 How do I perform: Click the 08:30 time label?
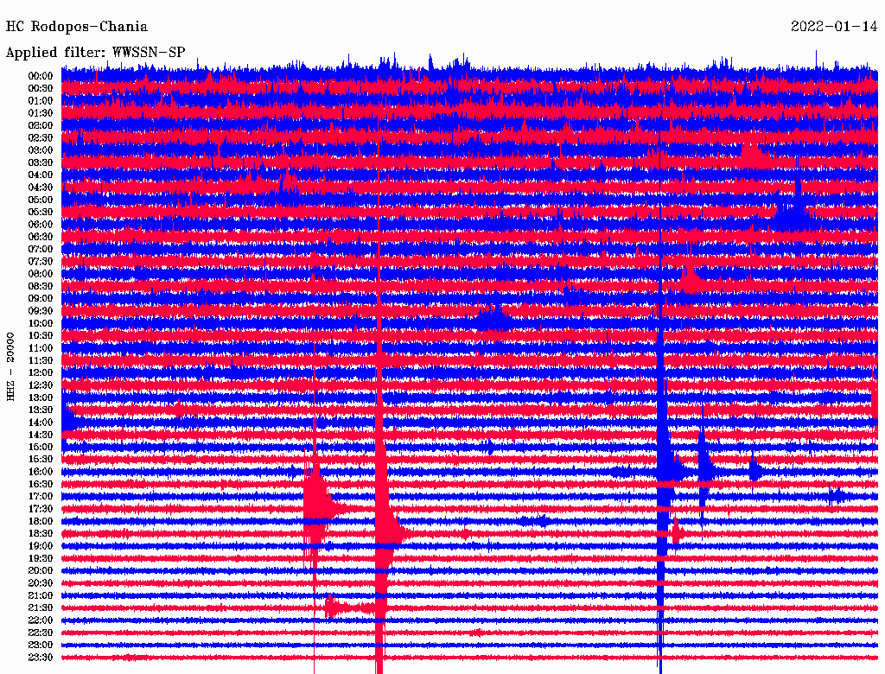pos(40,286)
